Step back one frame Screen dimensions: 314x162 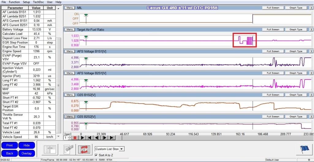point(97,138)
